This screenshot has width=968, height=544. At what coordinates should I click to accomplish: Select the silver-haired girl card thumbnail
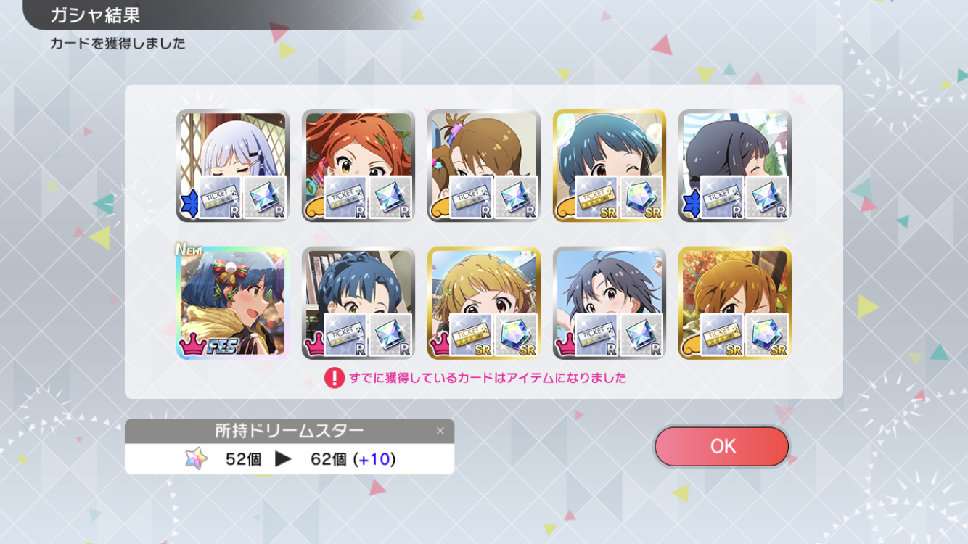coord(233,165)
